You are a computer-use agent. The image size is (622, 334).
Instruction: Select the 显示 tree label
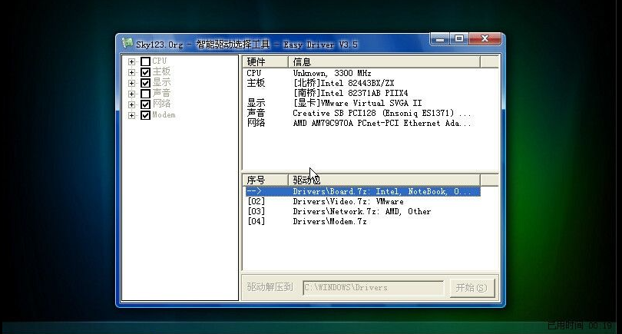coord(161,82)
